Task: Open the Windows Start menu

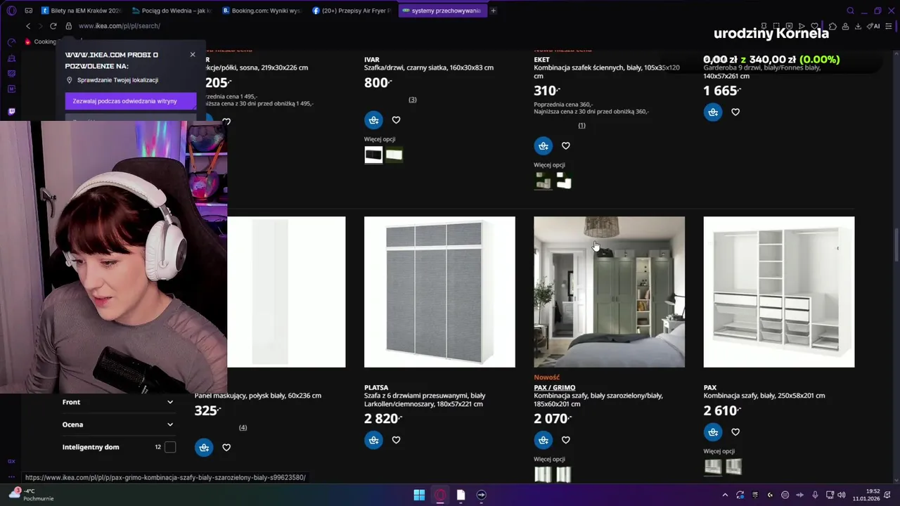Action: 419,495
